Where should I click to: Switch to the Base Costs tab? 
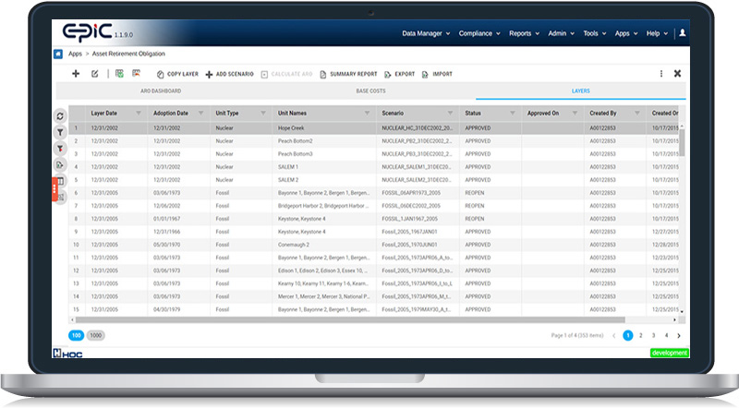(x=370, y=91)
